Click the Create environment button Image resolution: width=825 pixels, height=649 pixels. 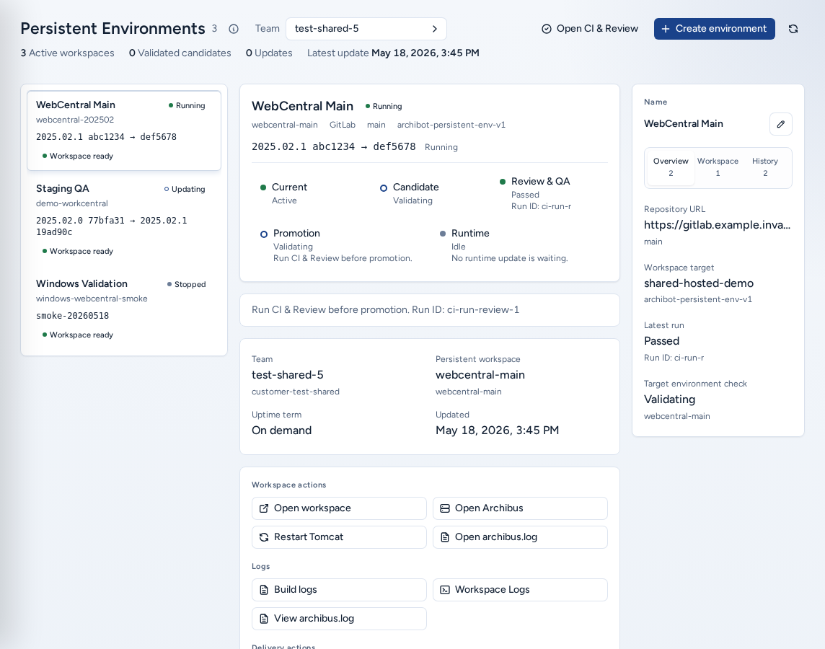pyautogui.click(x=715, y=29)
